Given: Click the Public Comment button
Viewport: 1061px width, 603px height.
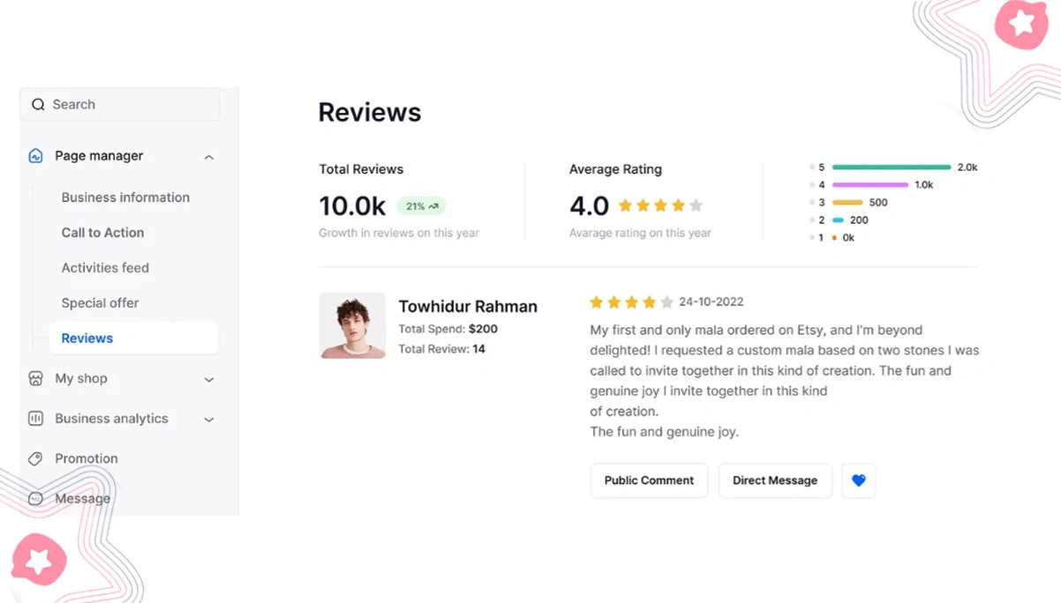Looking at the screenshot, I should (x=649, y=480).
